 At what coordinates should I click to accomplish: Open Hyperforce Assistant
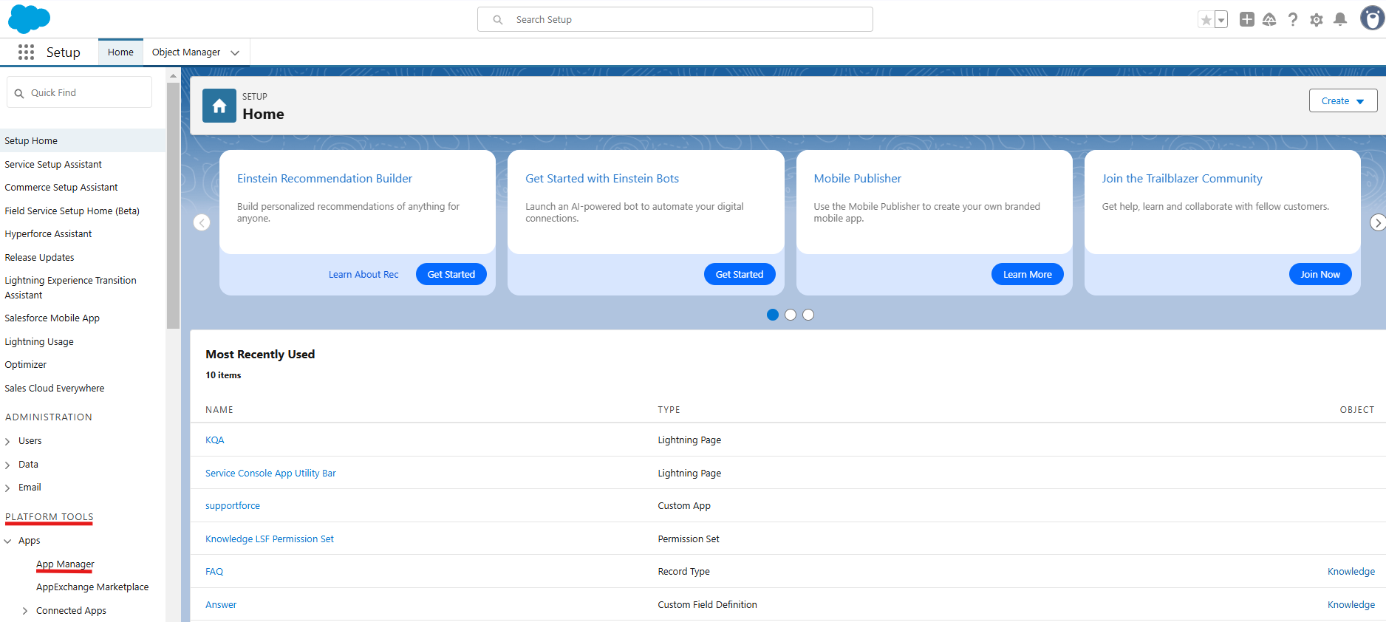coord(48,234)
